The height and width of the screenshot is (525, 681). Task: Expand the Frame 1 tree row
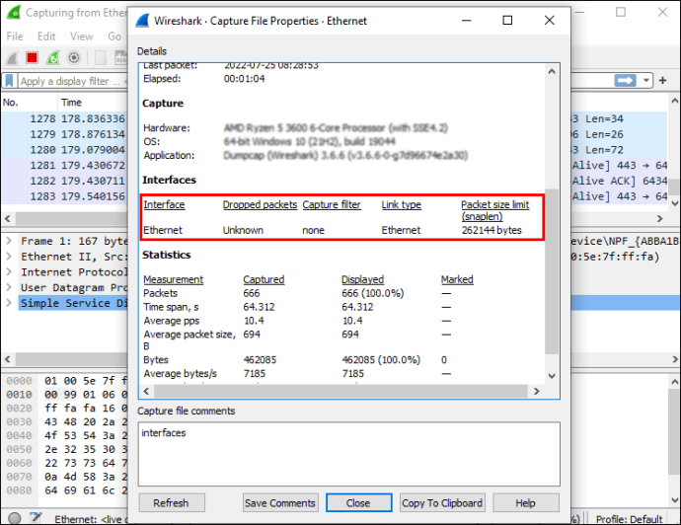[9, 241]
